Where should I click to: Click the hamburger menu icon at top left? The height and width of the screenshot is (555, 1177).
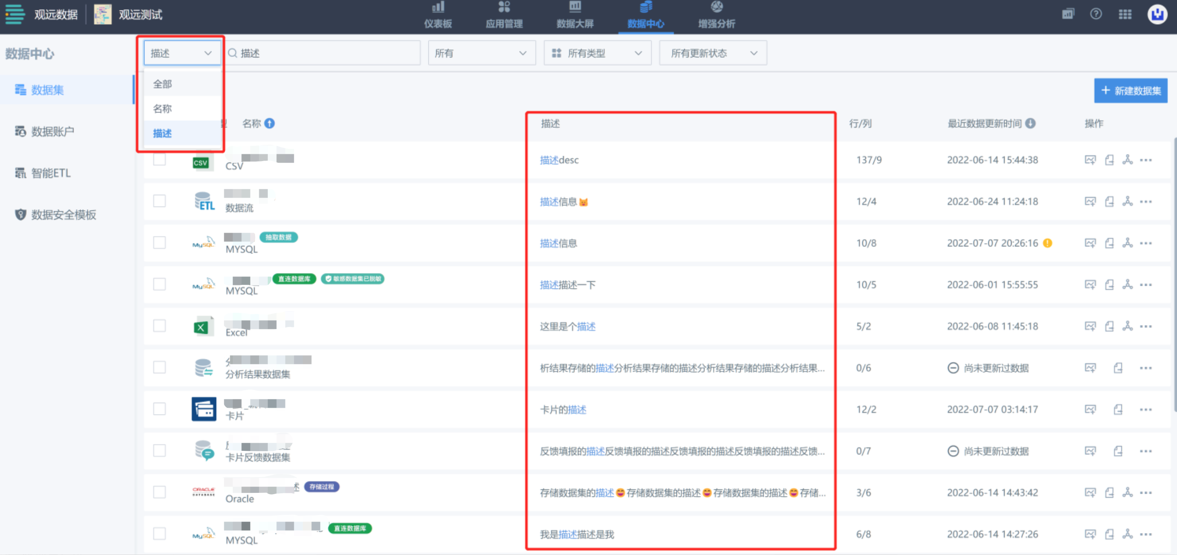click(x=14, y=14)
